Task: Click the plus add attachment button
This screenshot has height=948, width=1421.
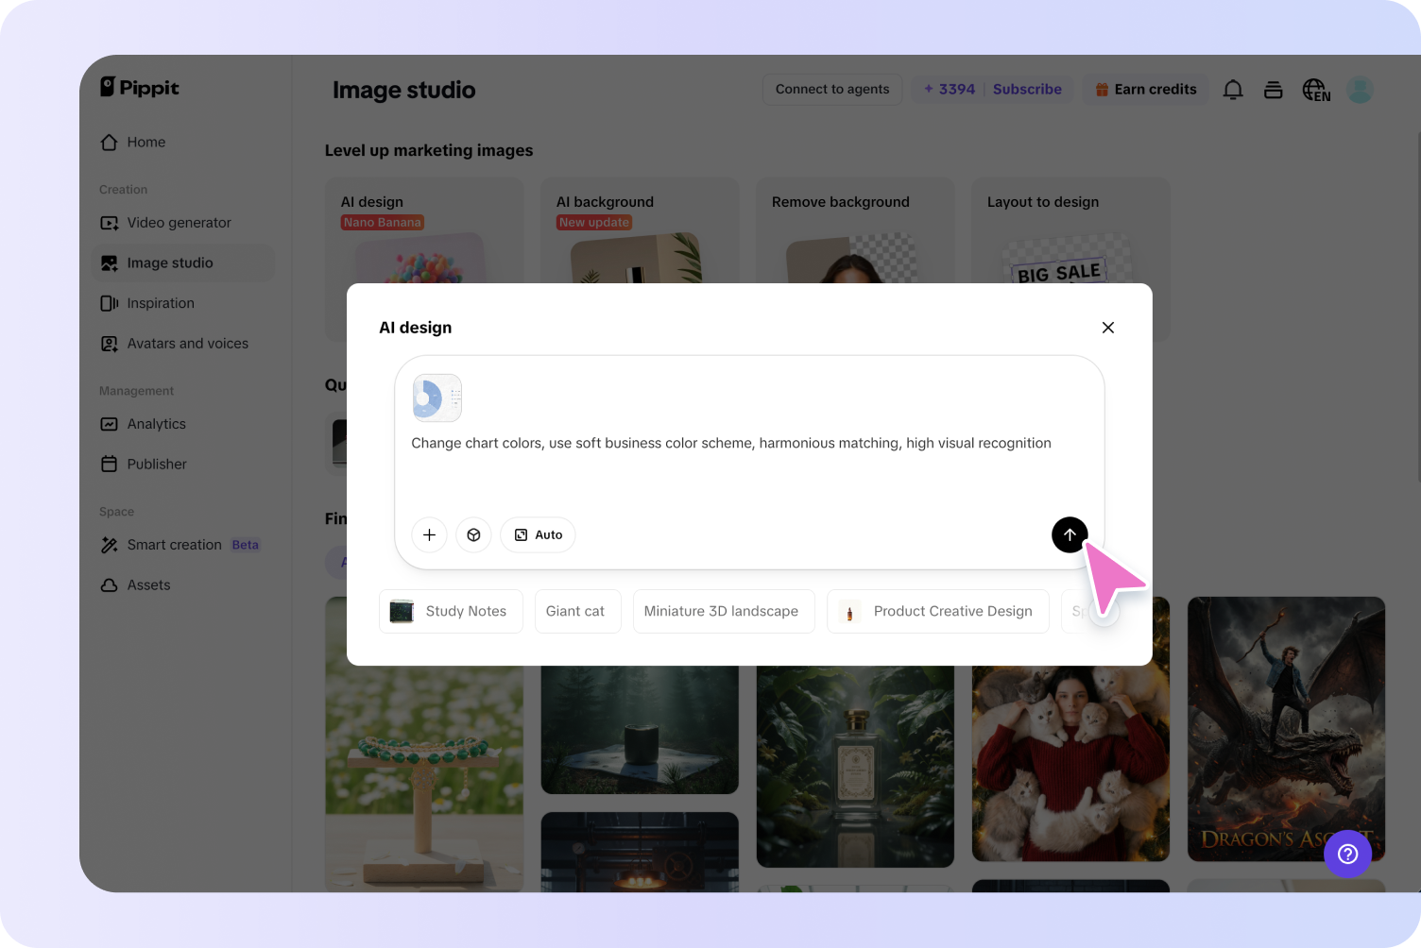Action: [429, 534]
